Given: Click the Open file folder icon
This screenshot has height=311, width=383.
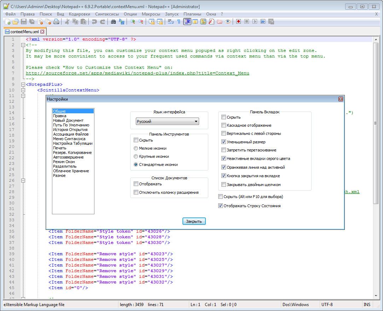Looking at the screenshot, I should coord(15,22).
